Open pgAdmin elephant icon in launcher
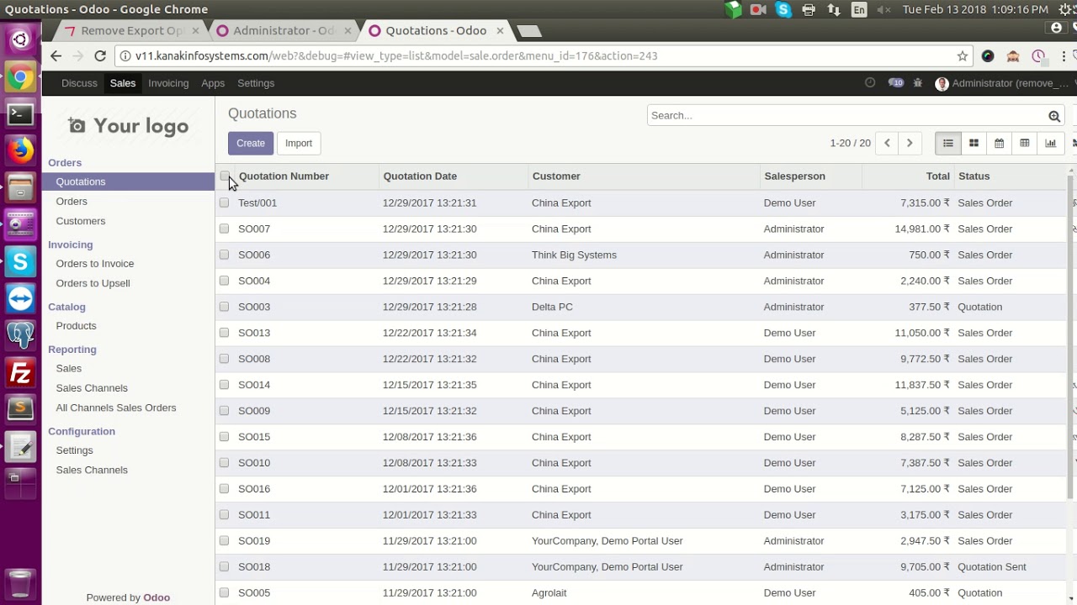 [x=20, y=335]
